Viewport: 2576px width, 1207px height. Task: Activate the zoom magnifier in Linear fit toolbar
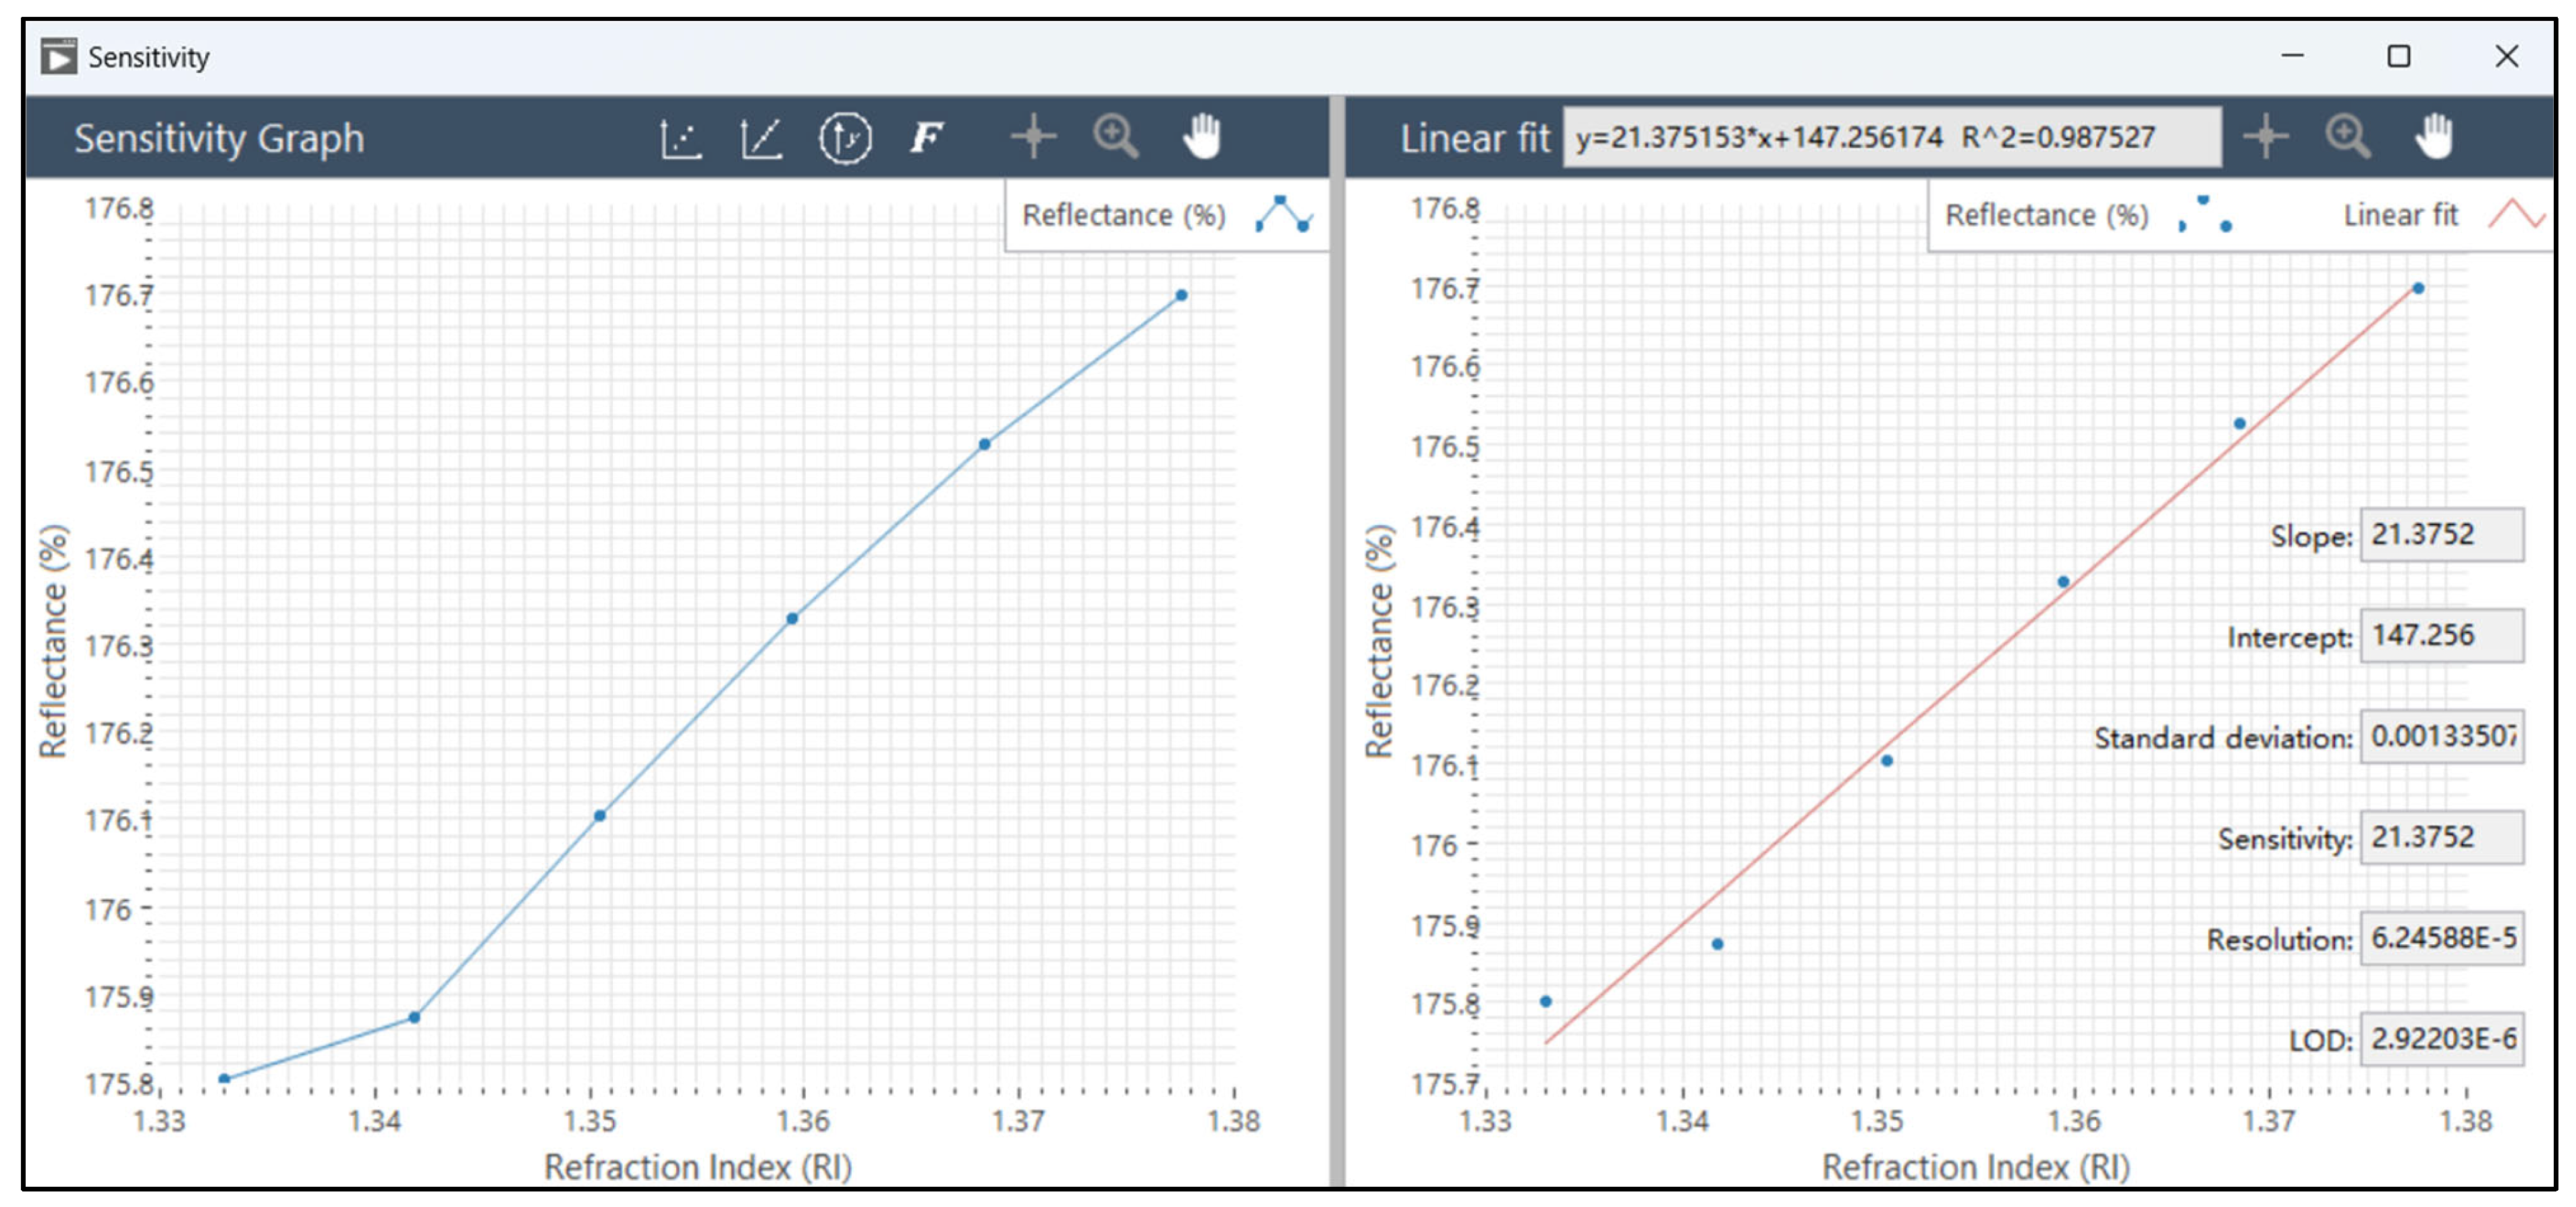(2347, 137)
